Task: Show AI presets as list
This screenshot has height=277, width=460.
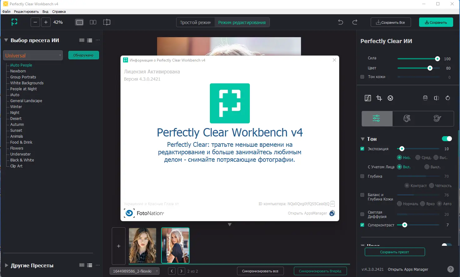Action: pyautogui.click(x=90, y=40)
